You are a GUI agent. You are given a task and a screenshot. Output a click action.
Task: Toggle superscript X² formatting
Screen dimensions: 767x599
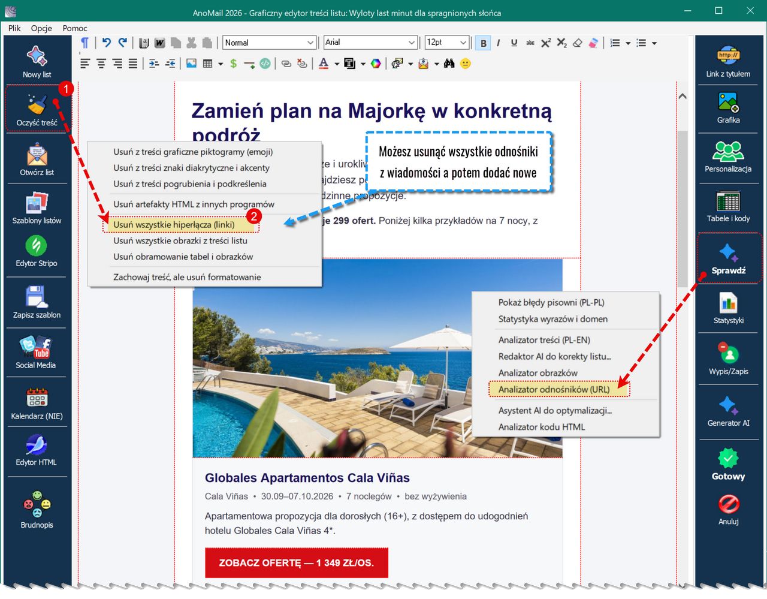[545, 43]
